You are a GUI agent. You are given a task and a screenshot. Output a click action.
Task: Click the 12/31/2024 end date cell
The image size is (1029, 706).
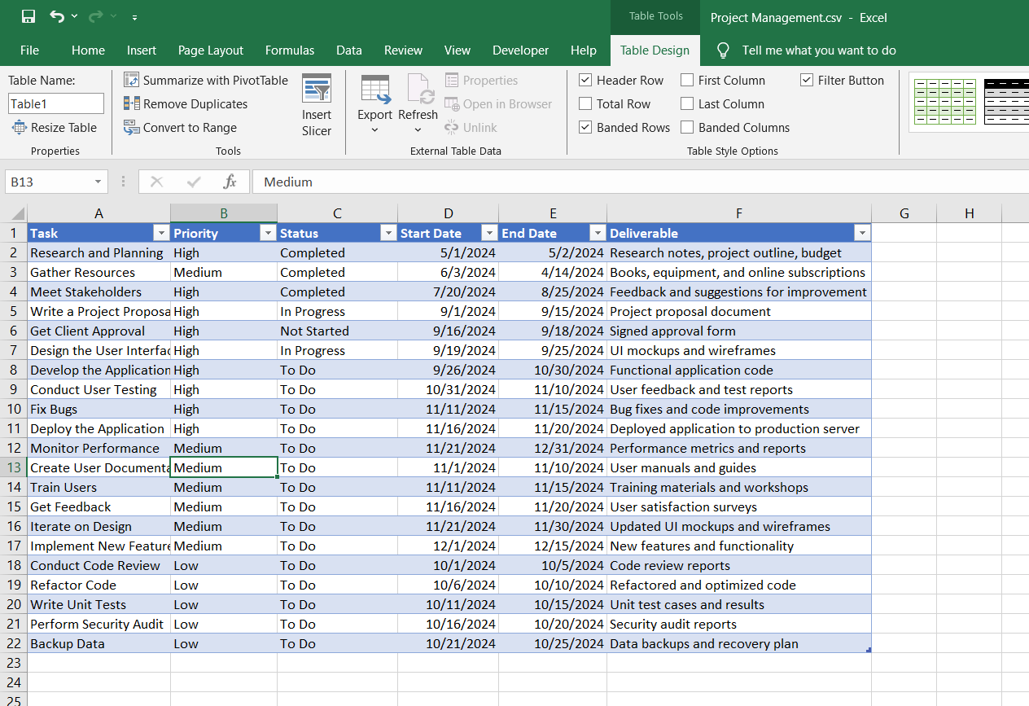coord(553,448)
